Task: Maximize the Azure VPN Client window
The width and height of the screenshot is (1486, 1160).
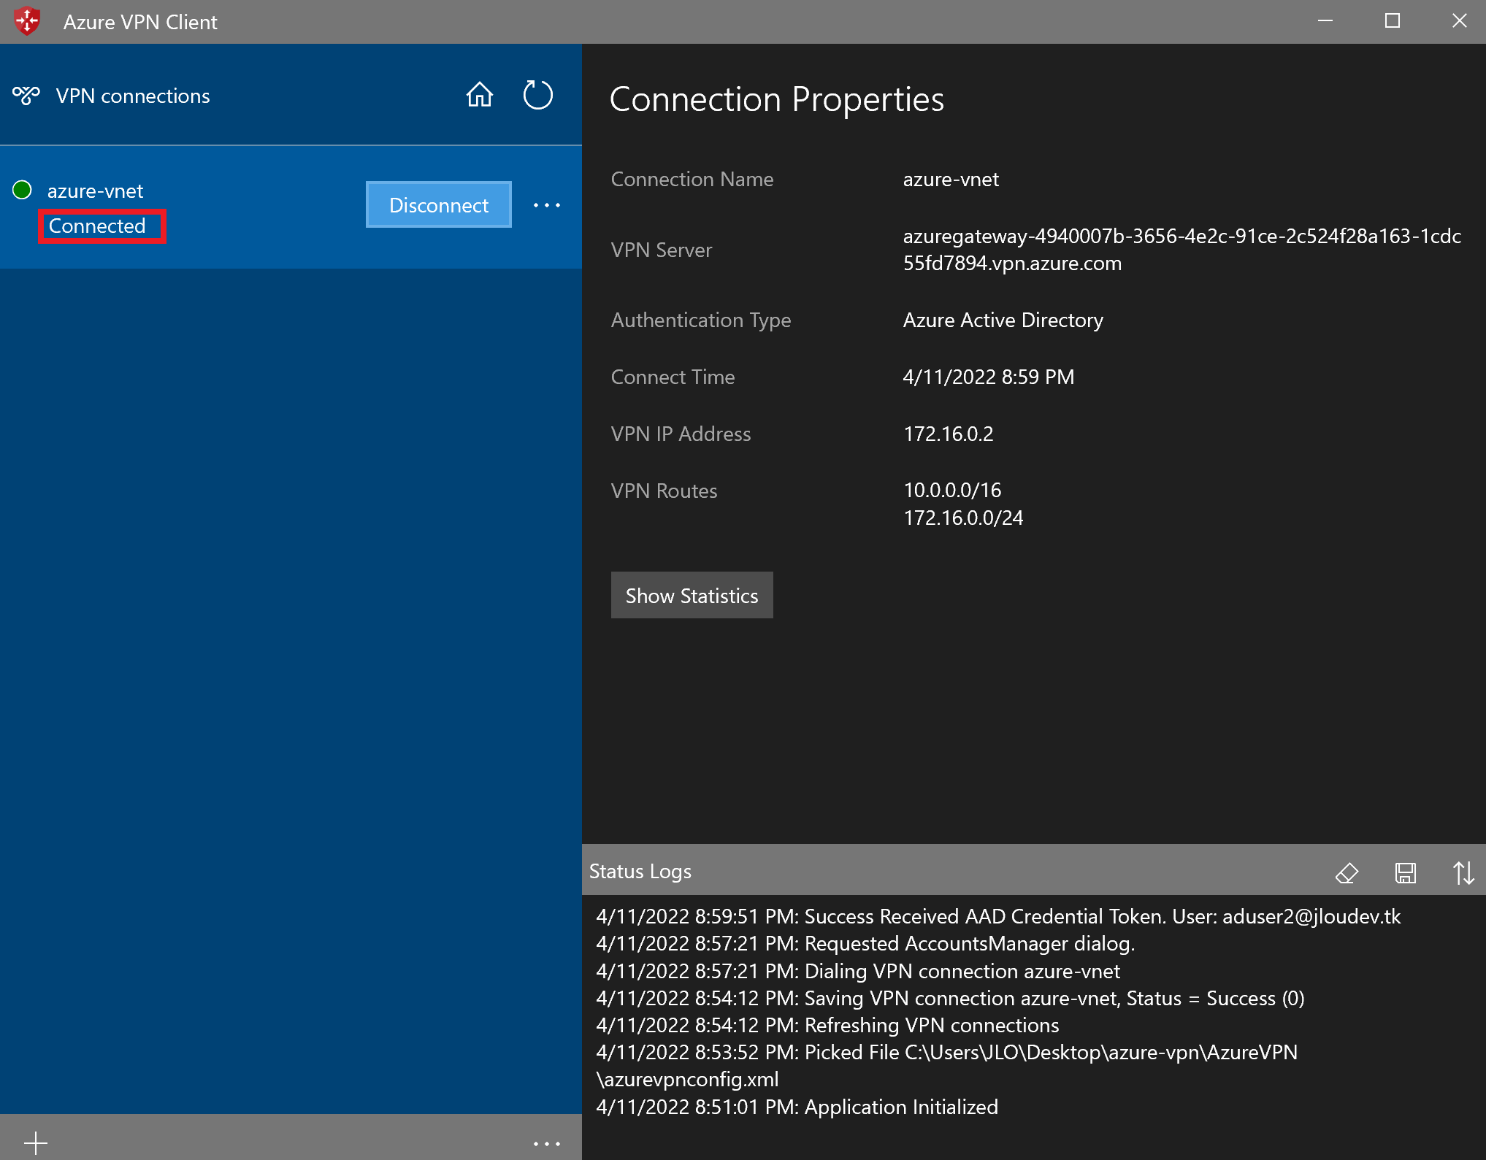Action: tap(1393, 21)
